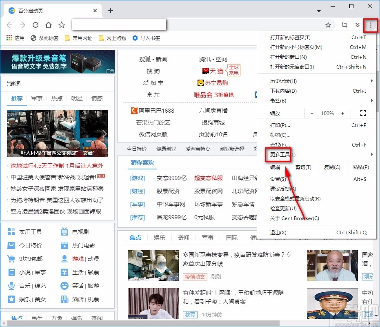
Task: Click the fullscreen icon in zoom row
Action: pos(363,113)
